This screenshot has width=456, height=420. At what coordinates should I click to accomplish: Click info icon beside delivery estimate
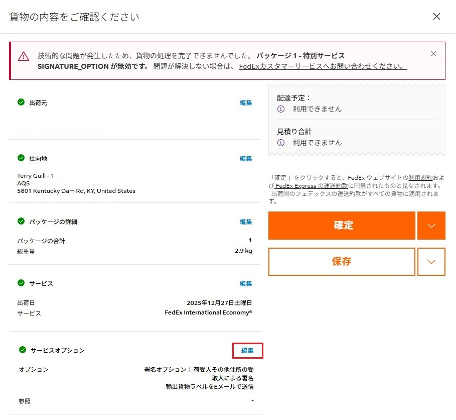click(x=281, y=109)
